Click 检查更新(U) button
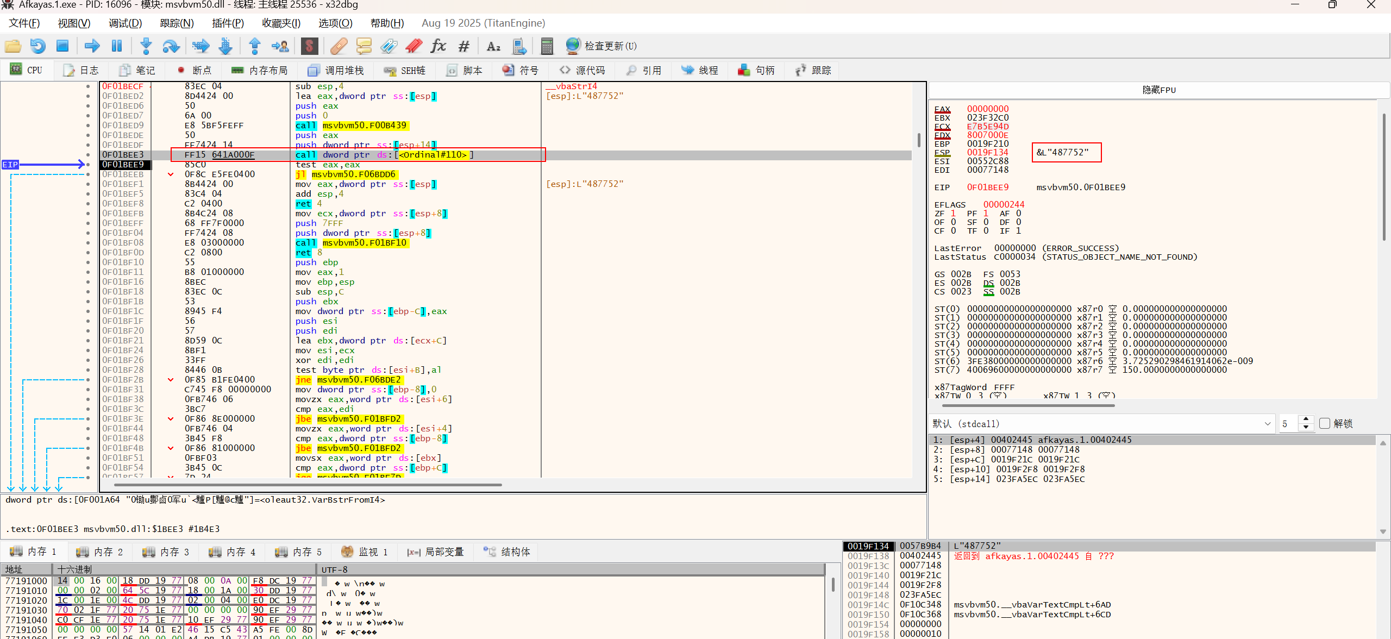 point(601,46)
